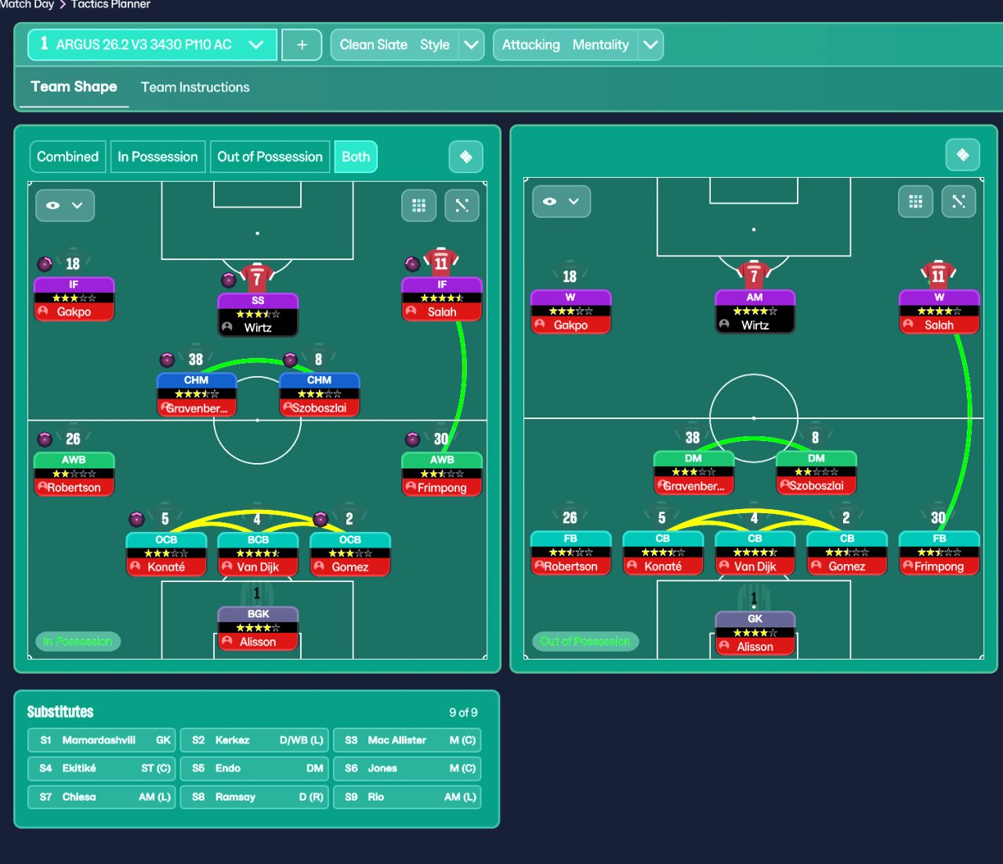Click the plus button to add a tactic
Viewport: 1003px width, 864px height.
point(302,45)
